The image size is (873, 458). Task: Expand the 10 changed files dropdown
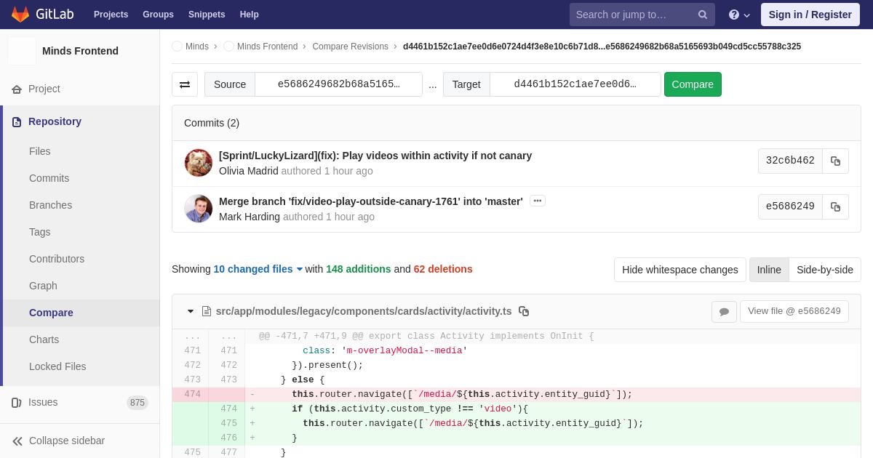(258, 269)
